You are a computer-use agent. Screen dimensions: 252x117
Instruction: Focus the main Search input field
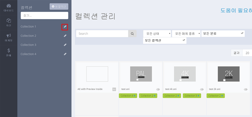pyautogui.click(x=102, y=34)
